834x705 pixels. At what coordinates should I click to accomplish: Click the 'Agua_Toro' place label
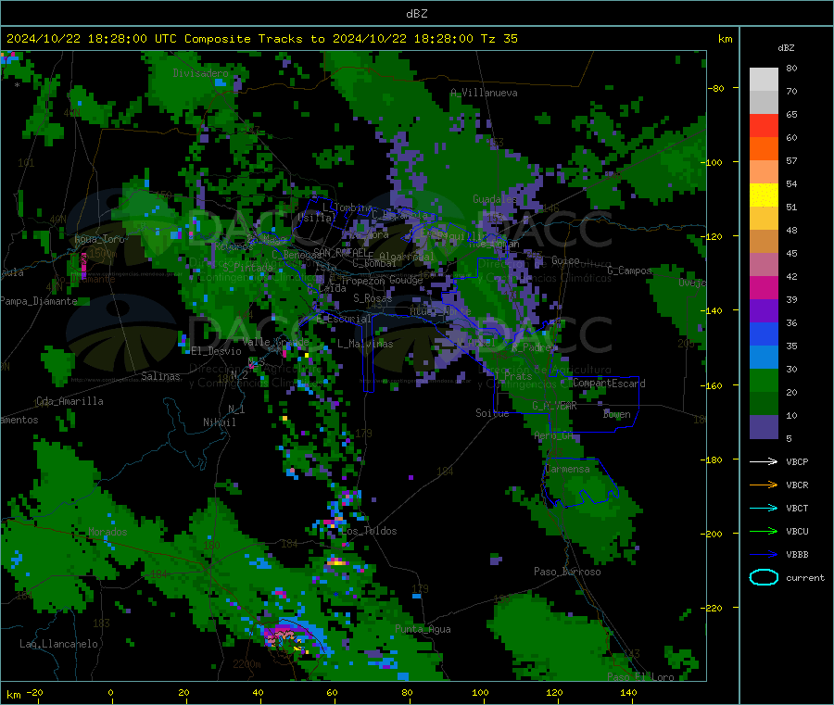(x=99, y=239)
